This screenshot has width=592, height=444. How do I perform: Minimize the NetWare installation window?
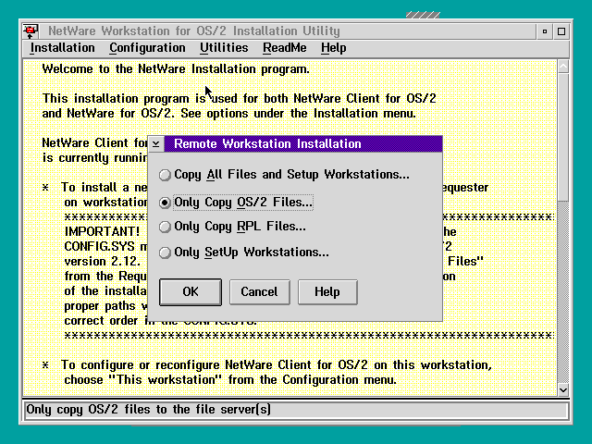pos(545,31)
